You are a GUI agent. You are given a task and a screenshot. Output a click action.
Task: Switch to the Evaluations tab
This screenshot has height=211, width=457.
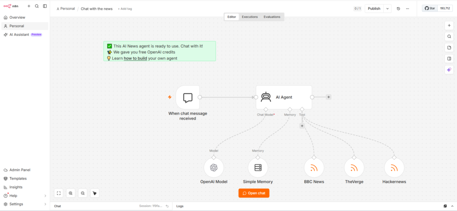(x=272, y=17)
